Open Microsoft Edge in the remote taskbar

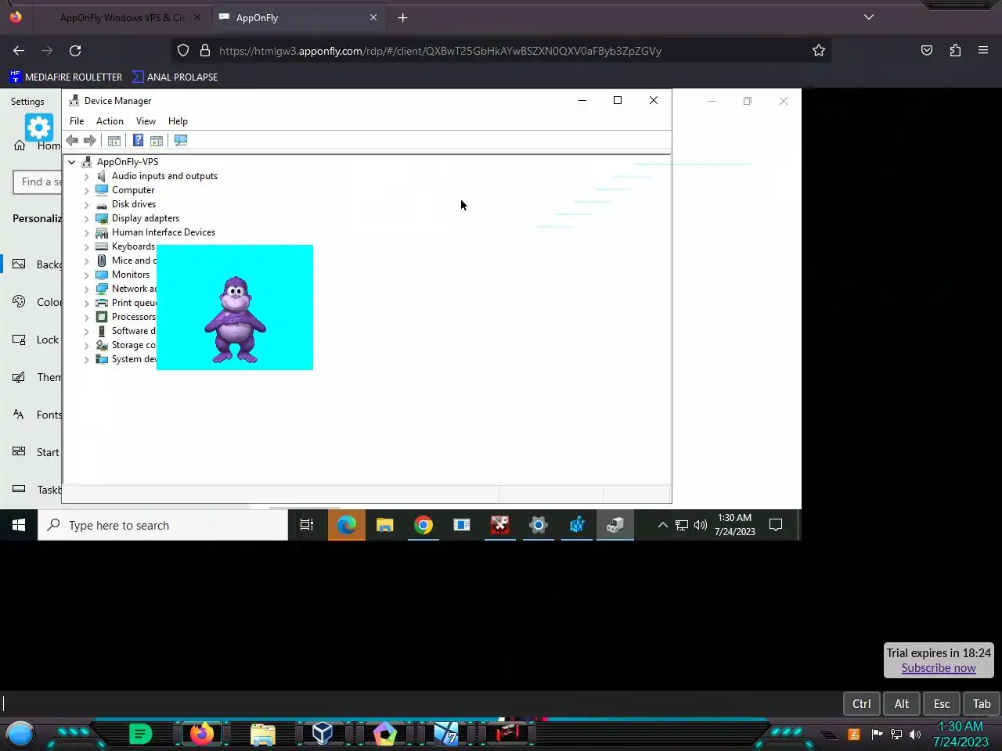coord(347,526)
